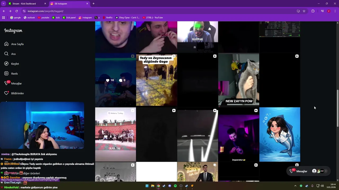
Task: Open the post showing 18 likes
Action: 115,80
